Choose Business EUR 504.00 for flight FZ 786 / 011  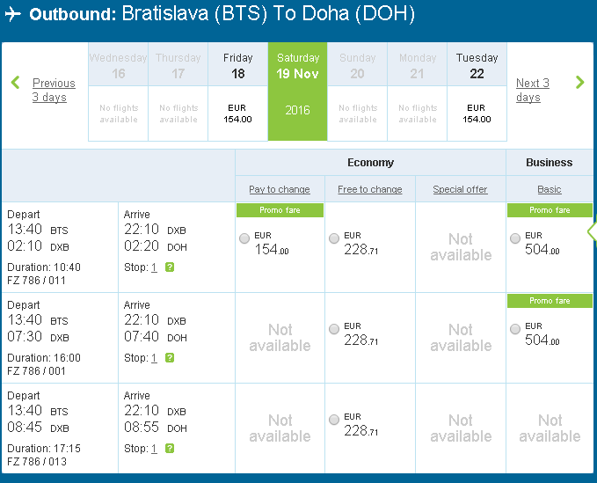(x=515, y=238)
